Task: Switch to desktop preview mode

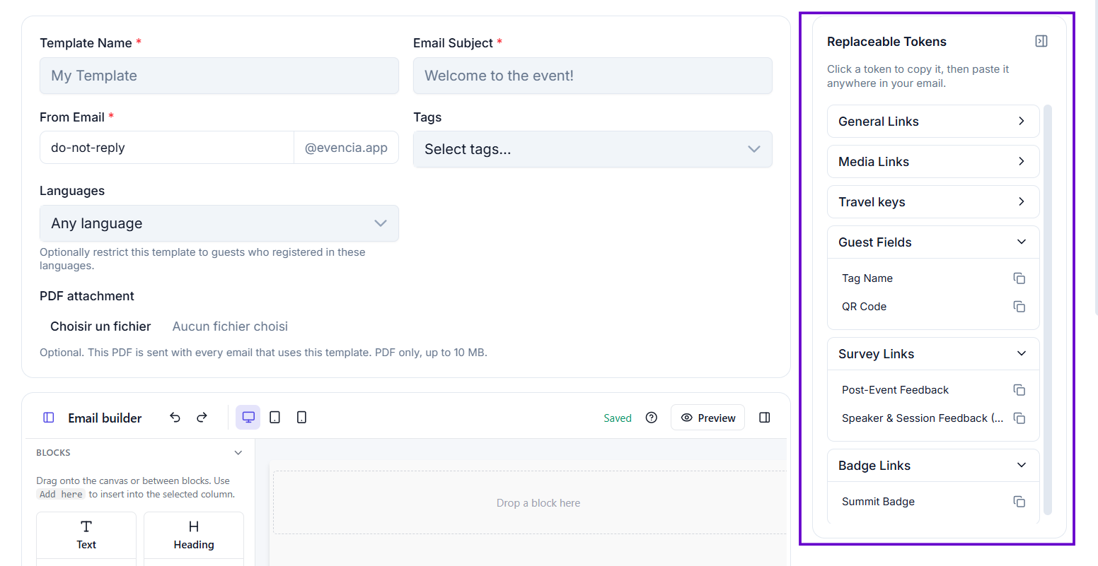Action: coord(248,418)
